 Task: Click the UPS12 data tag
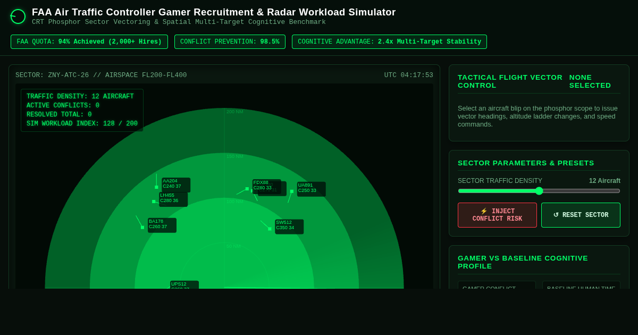pos(184,285)
